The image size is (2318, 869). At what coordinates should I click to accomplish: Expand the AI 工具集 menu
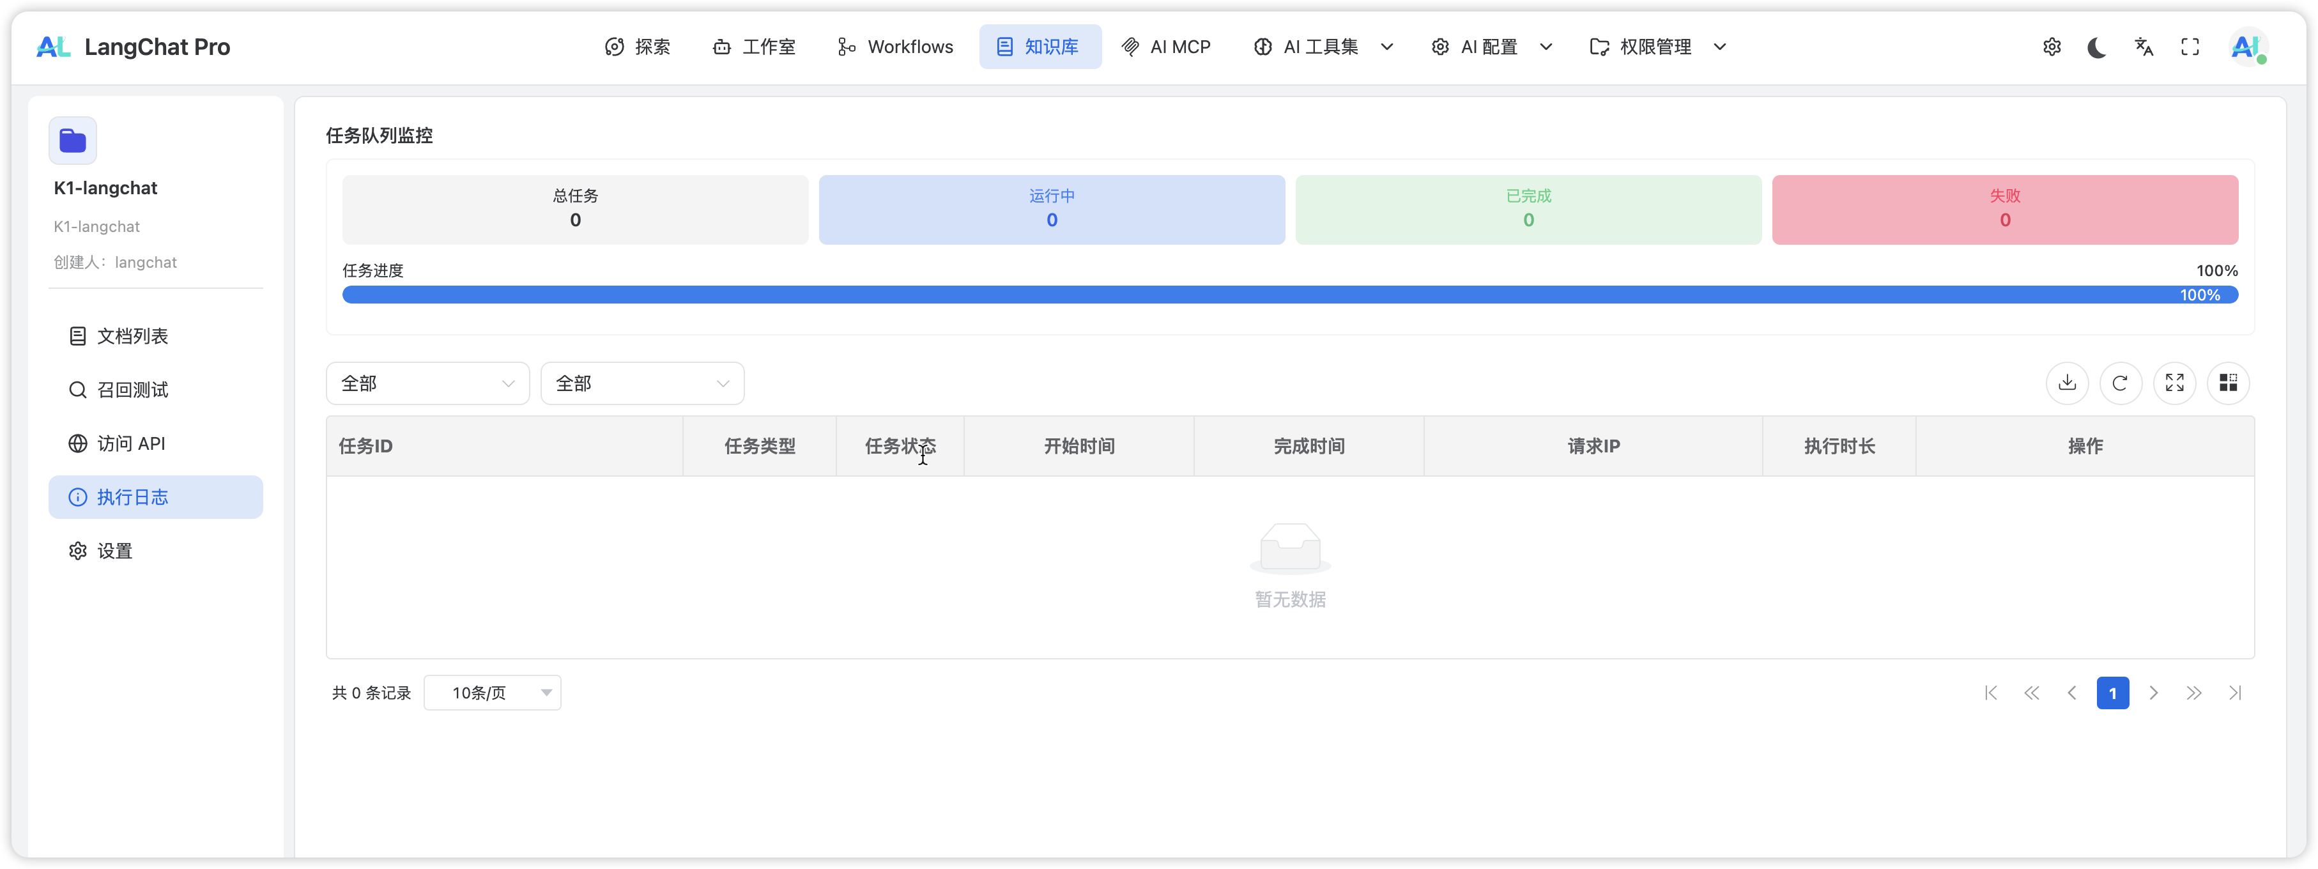pos(1323,47)
